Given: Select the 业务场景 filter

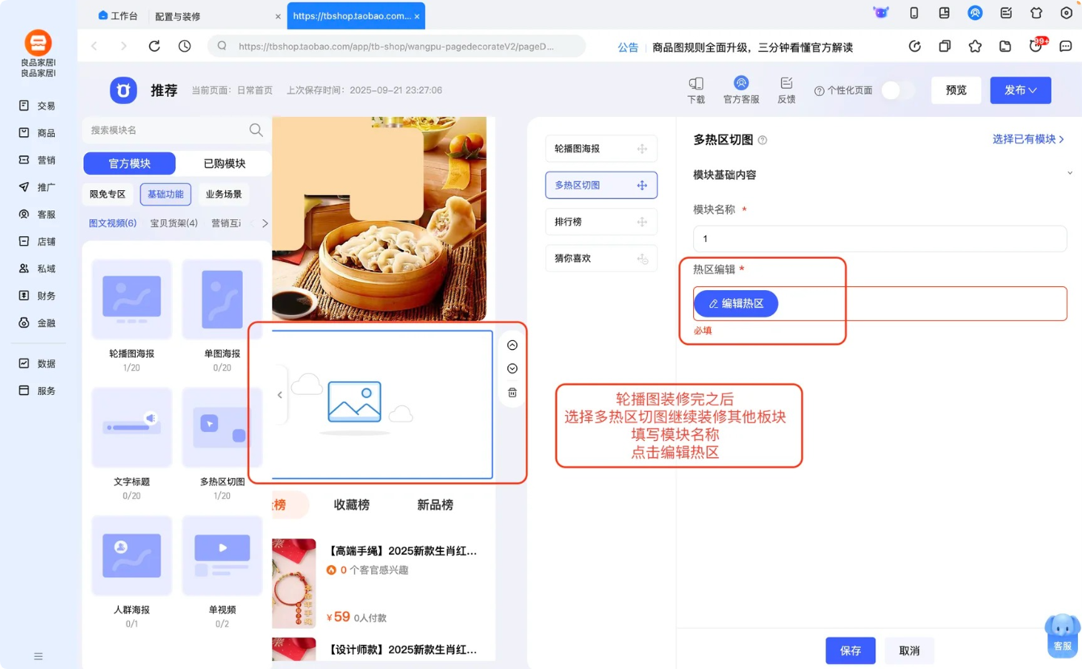Looking at the screenshot, I should (x=224, y=194).
